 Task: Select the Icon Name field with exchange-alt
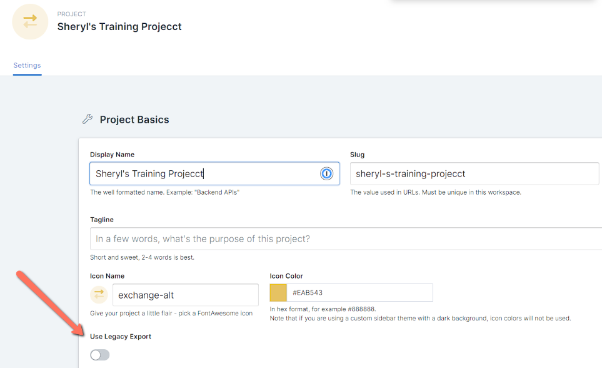click(185, 294)
